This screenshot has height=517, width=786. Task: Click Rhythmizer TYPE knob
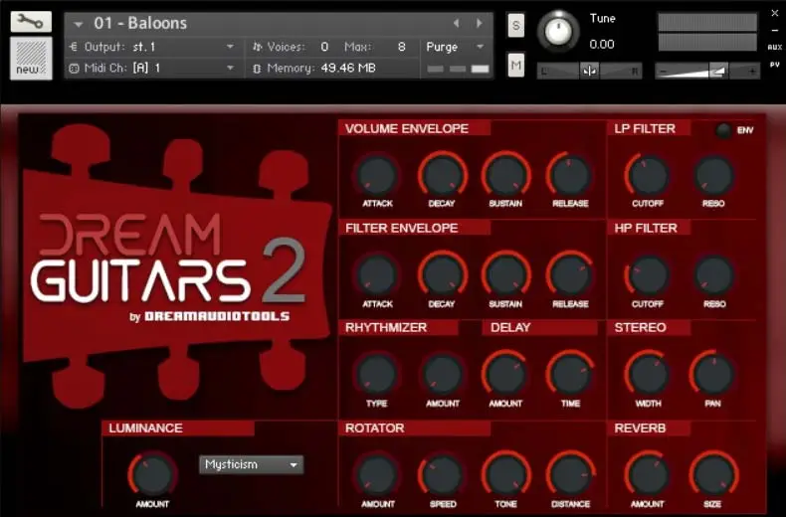click(x=377, y=374)
